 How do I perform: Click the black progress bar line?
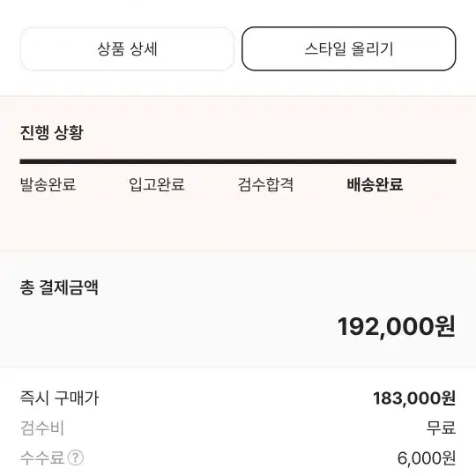tap(238, 161)
